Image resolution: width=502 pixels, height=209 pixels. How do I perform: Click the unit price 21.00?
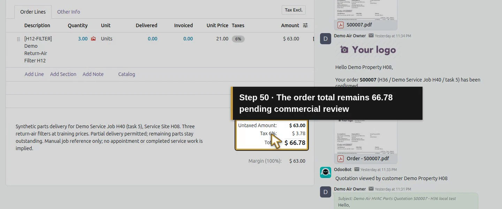[222, 39]
